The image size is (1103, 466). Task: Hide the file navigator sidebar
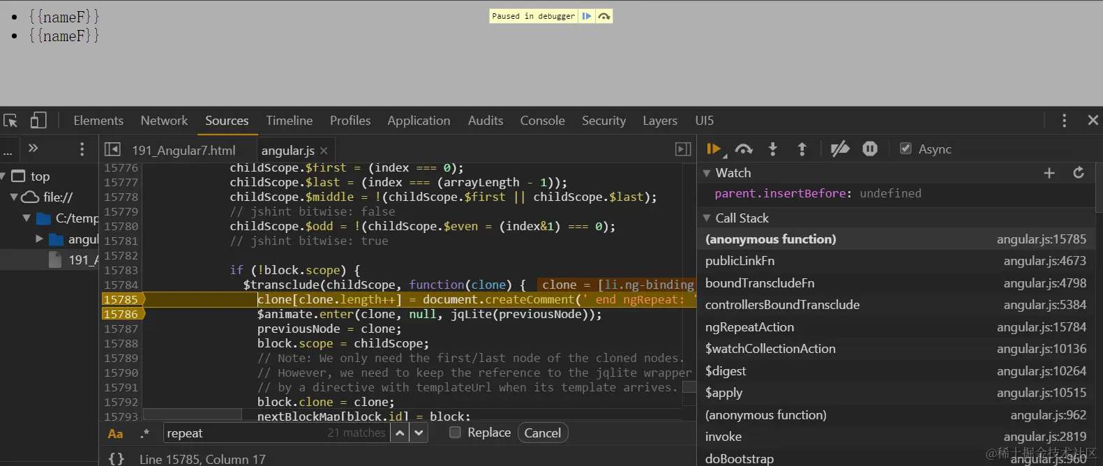(x=112, y=149)
